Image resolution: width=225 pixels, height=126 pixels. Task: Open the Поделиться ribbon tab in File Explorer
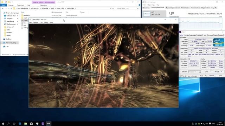click(x=20, y=5)
